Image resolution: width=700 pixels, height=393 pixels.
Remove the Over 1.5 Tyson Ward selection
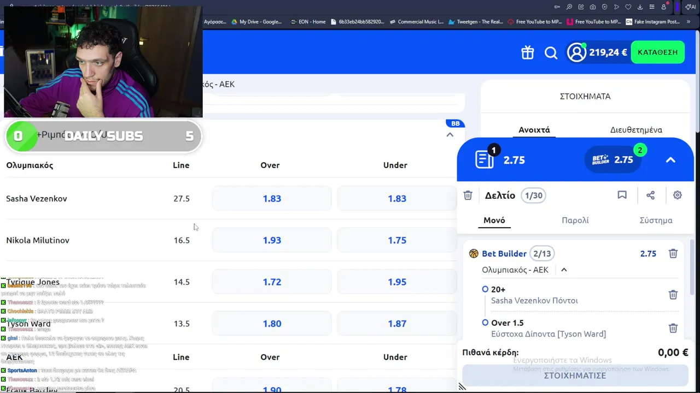click(x=673, y=328)
